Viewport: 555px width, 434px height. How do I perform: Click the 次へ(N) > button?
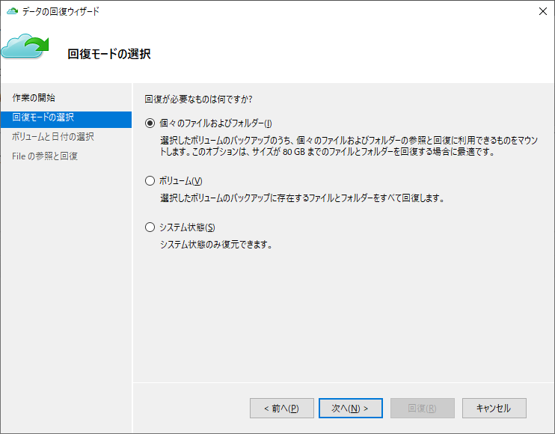tap(350, 408)
